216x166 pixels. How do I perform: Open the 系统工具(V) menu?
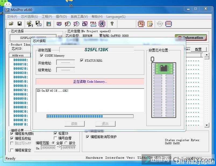79,17
